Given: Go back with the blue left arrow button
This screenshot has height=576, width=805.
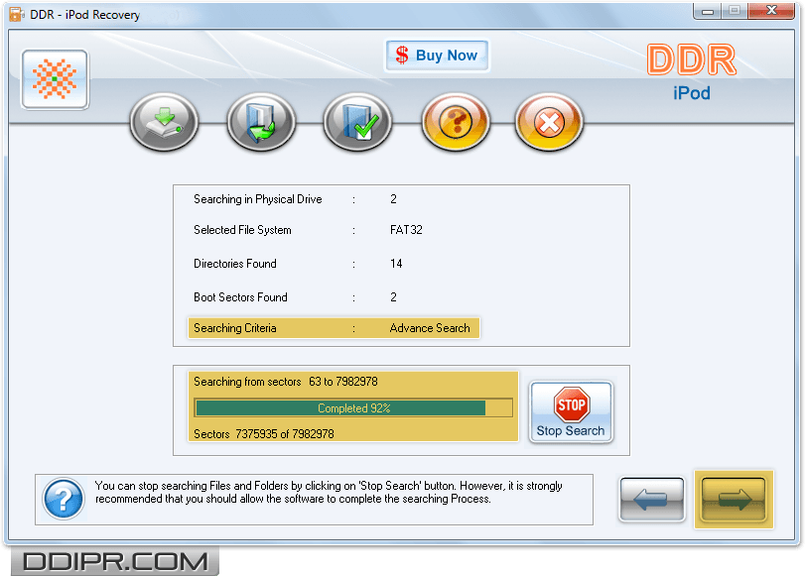Looking at the screenshot, I should (x=651, y=499).
